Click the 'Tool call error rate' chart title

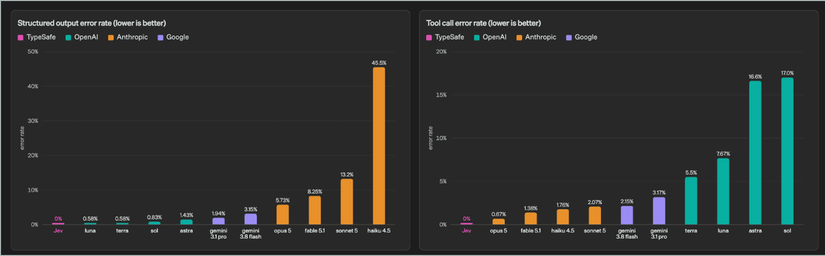(483, 23)
